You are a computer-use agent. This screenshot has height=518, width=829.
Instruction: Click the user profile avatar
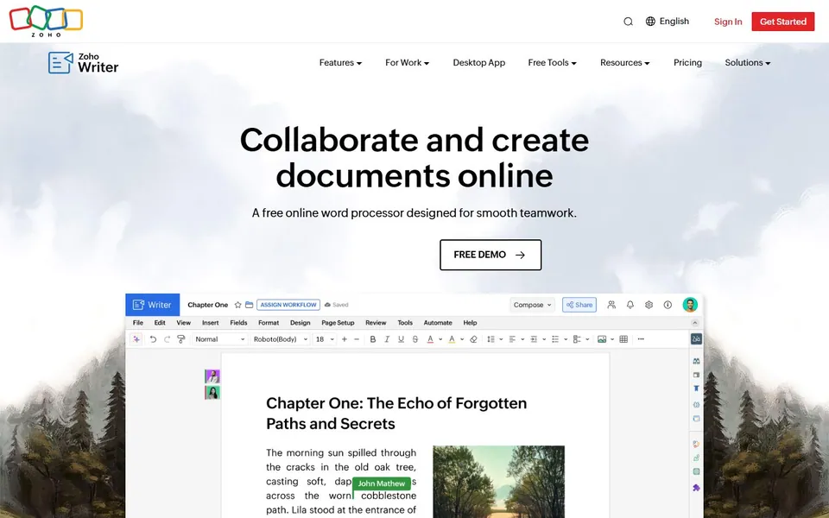coord(690,305)
